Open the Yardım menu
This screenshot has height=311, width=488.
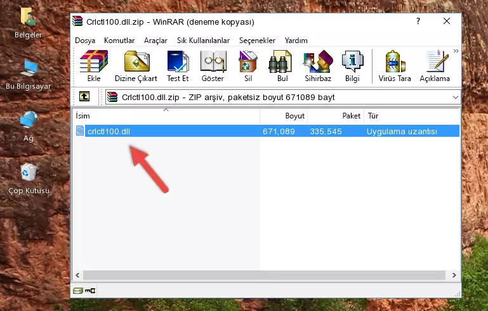tap(296, 41)
